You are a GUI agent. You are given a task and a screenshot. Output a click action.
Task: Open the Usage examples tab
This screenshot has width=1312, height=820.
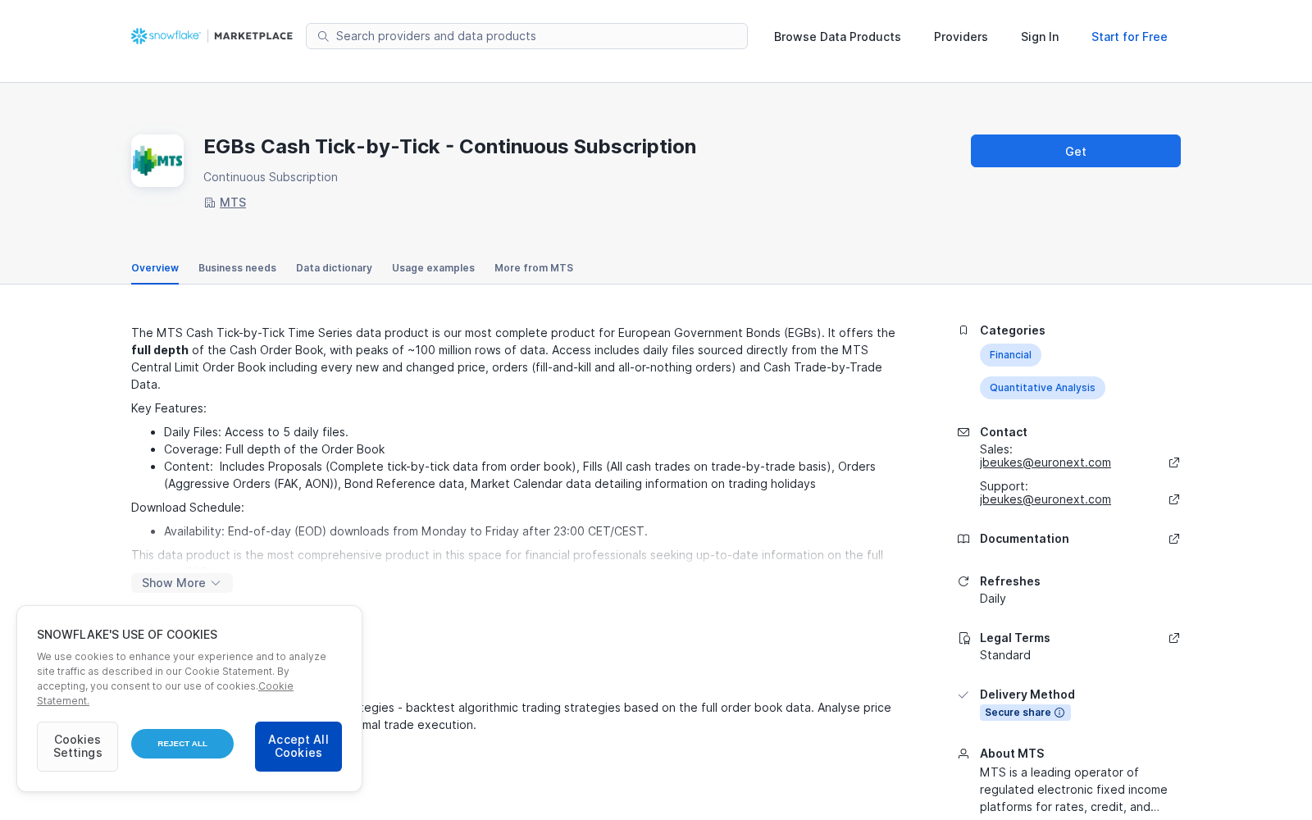(433, 268)
